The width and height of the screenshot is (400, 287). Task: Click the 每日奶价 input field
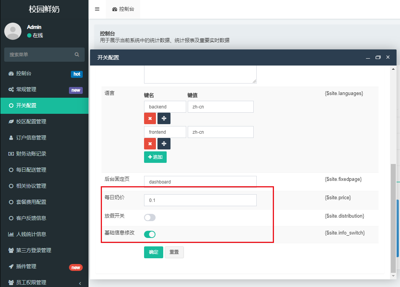(x=200, y=200)
